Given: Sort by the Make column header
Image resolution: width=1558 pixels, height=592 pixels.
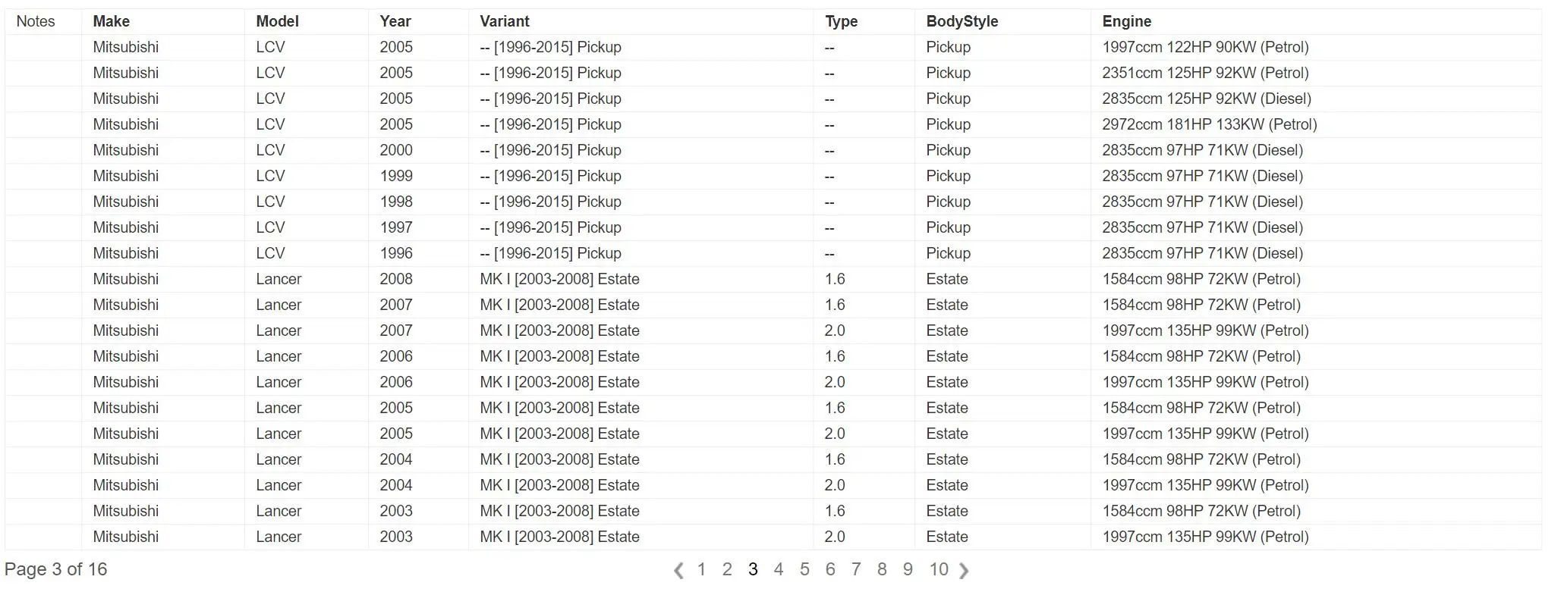Looking at the screenshot, I should coord(112,21).
